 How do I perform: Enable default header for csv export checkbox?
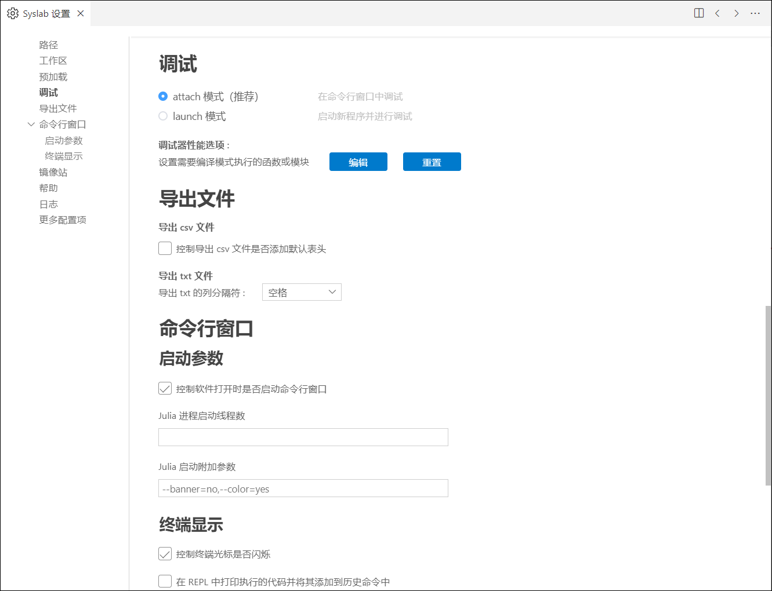tap(165, 249)
